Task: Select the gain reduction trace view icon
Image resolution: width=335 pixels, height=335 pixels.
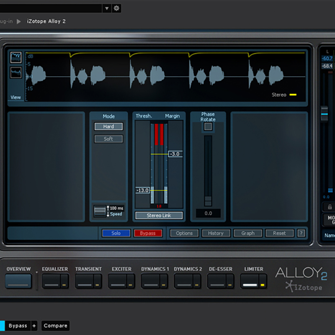Action: point(16,57)
